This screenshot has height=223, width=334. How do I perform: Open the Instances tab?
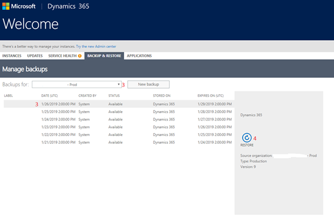12,56
